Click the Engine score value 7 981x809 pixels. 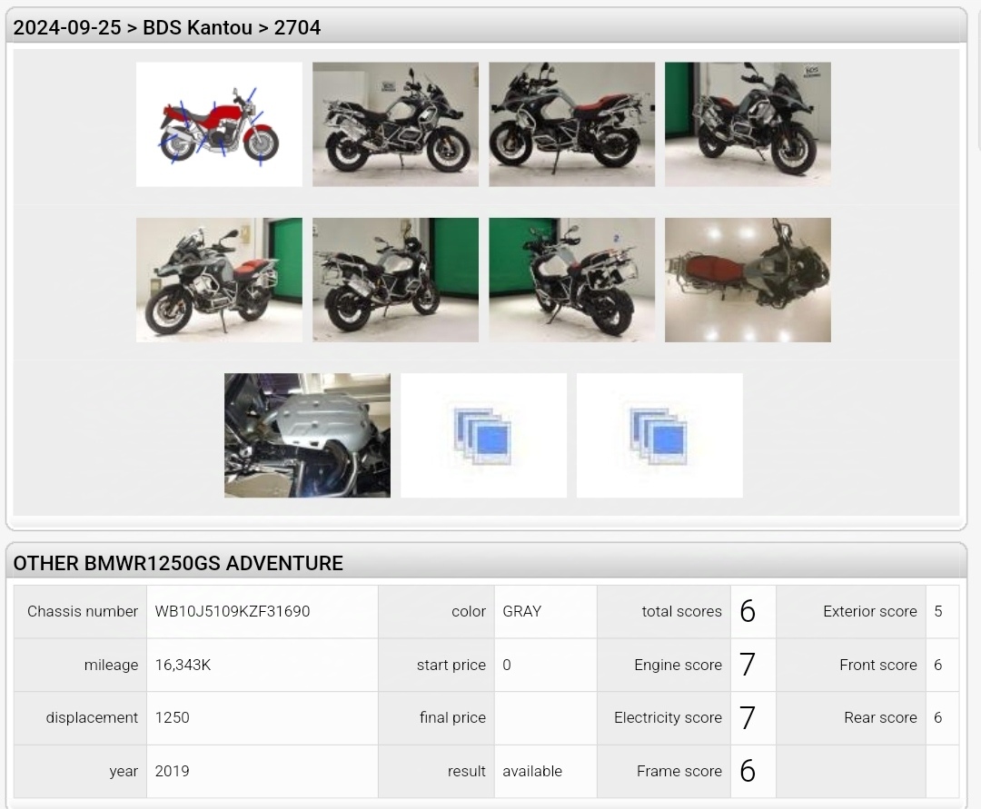(748, 665)
